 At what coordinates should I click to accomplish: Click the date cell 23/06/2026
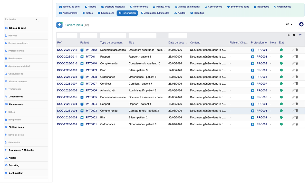[175, 111]
